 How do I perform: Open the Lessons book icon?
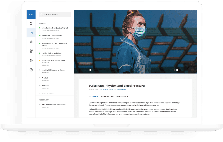31,33
